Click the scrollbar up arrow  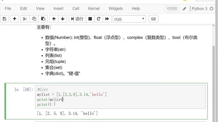point(214,26)
